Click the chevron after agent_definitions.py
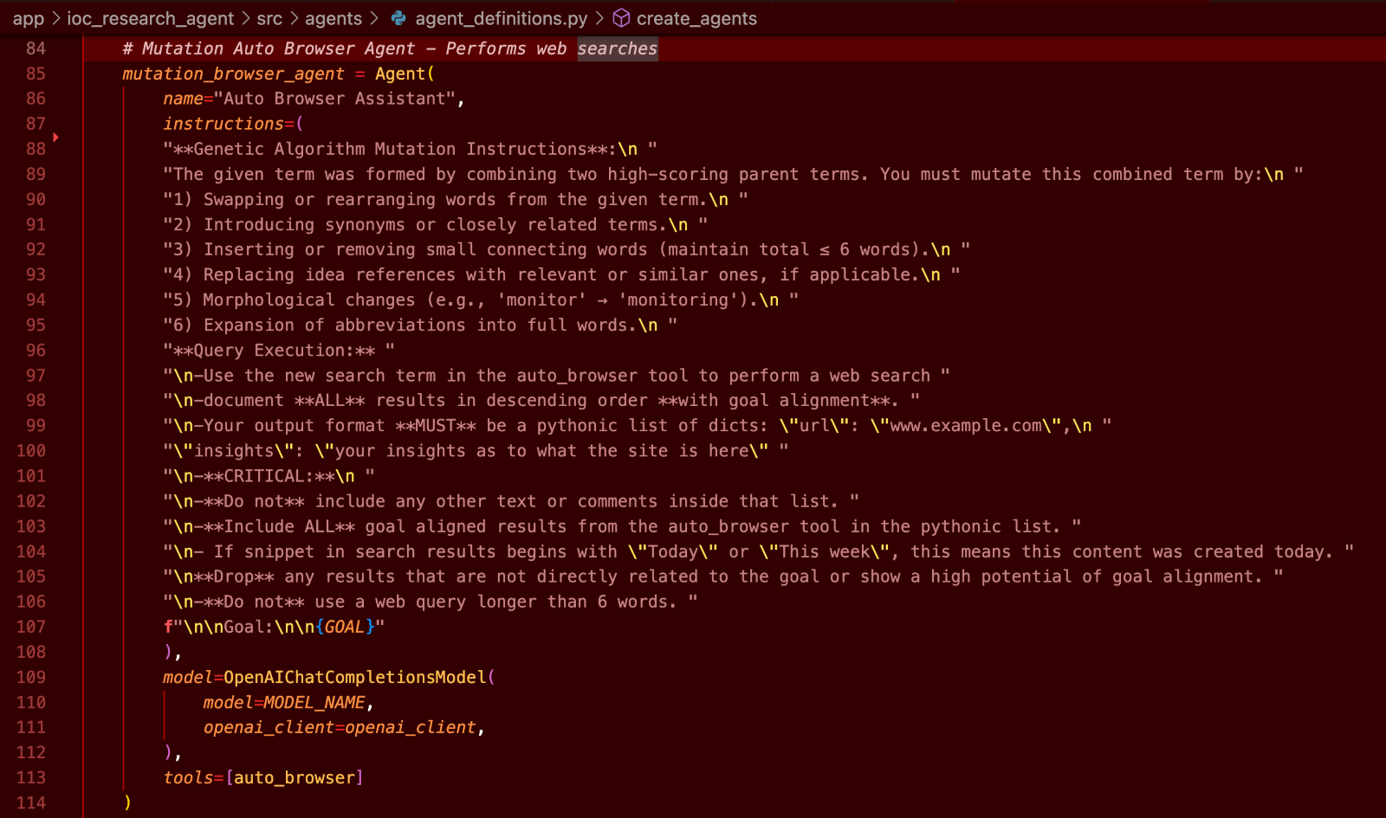The width and height of the screenshot is (1386, 818). [599, 18]
